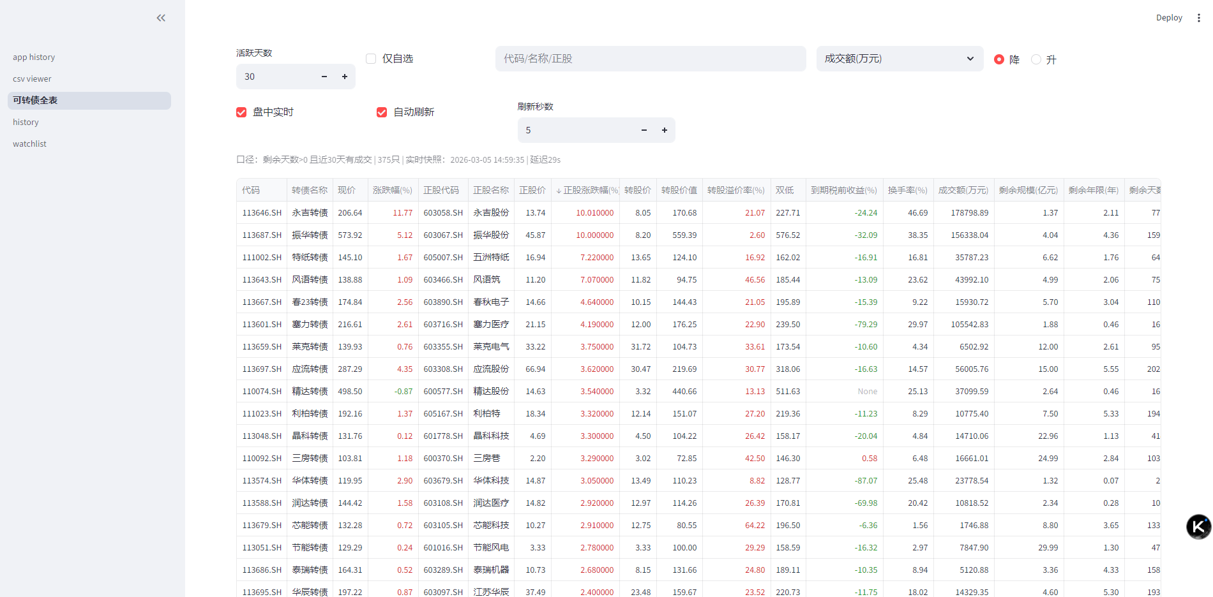Open the app history page
The height and width of the screenshot is (597, 1213).
[x=34, y=57]
